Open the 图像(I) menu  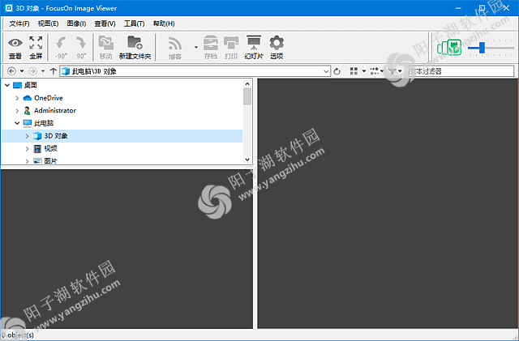pyautogui.click(x=76, y=23)
